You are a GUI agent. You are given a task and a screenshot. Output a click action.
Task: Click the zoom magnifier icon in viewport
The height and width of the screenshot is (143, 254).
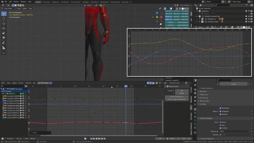point(160,24)
